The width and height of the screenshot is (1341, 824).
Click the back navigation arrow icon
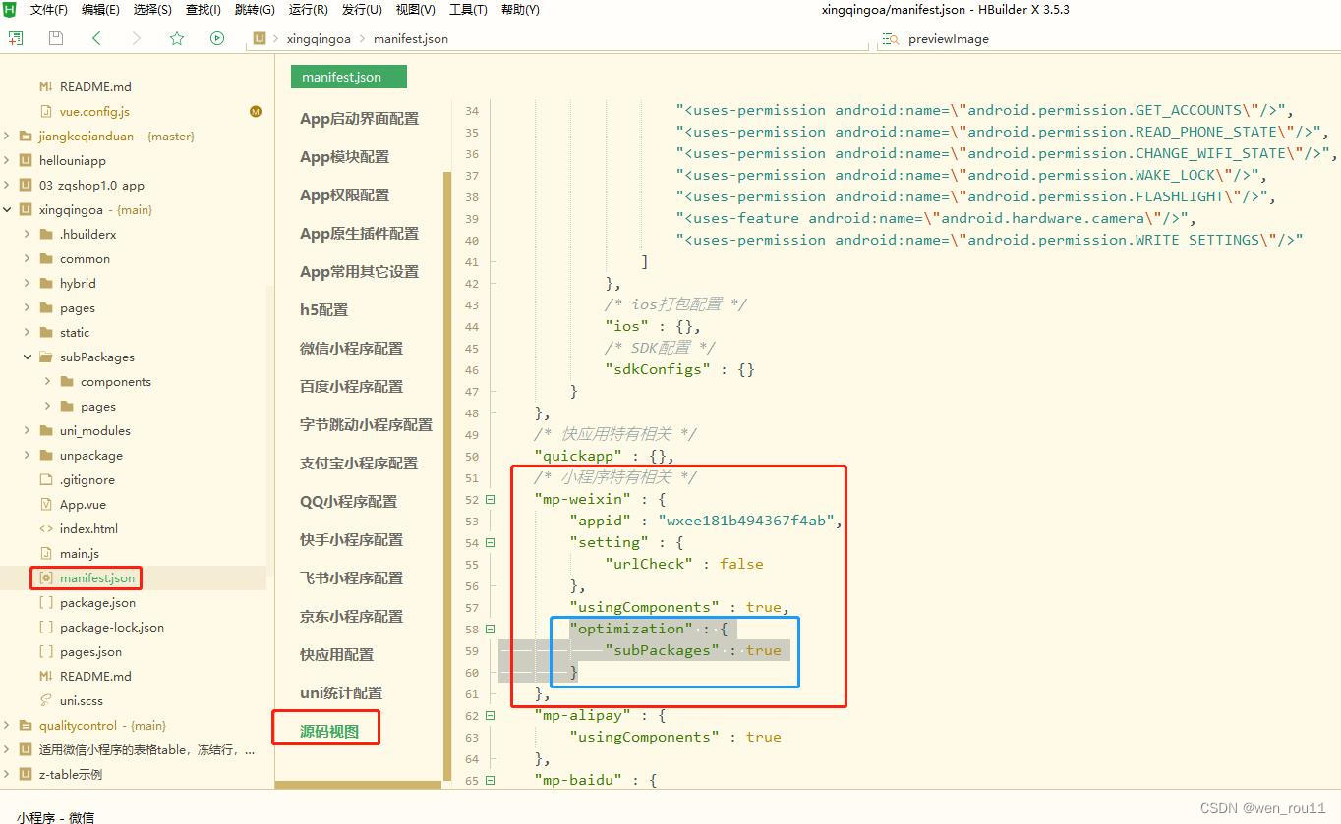[94, 37]
